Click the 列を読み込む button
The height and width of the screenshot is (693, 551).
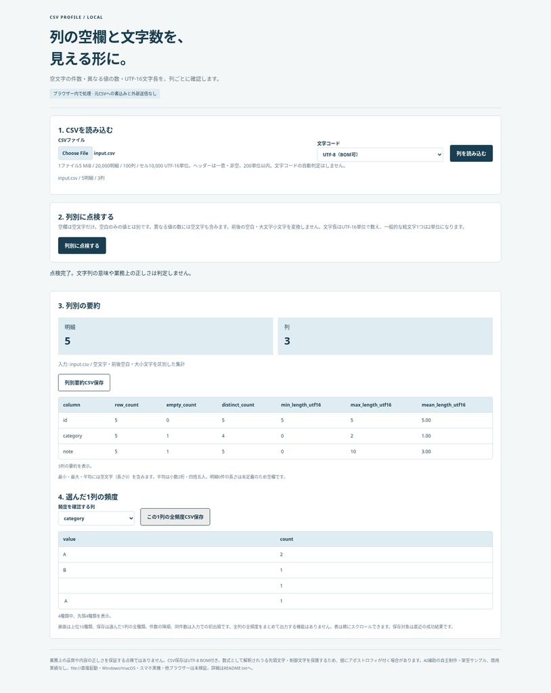click(471, 154)
